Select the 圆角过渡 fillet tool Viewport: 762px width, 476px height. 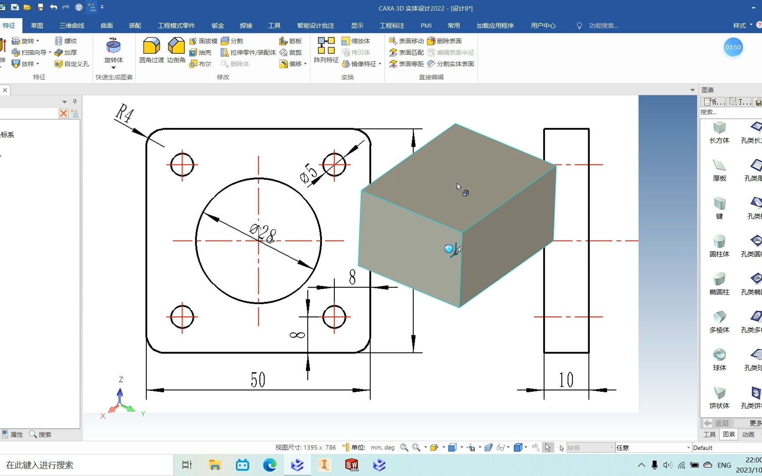[x=151, y=50]
